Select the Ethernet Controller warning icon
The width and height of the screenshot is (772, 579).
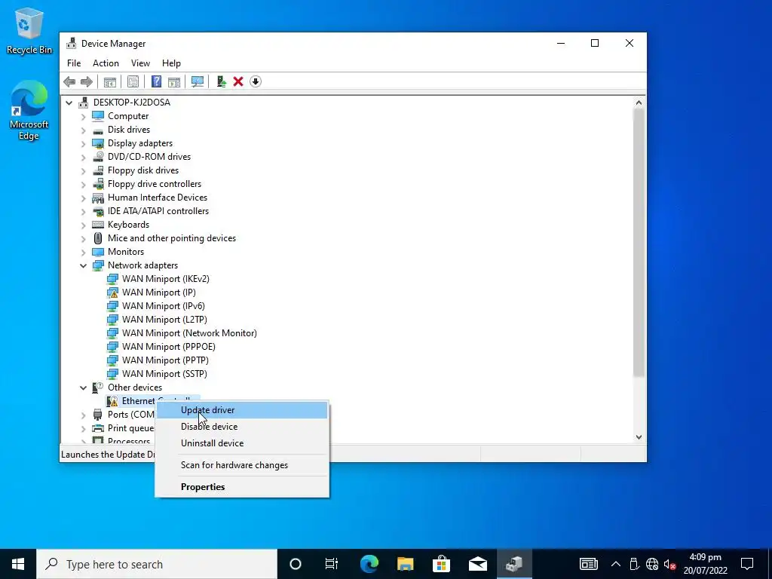point(113,401)
